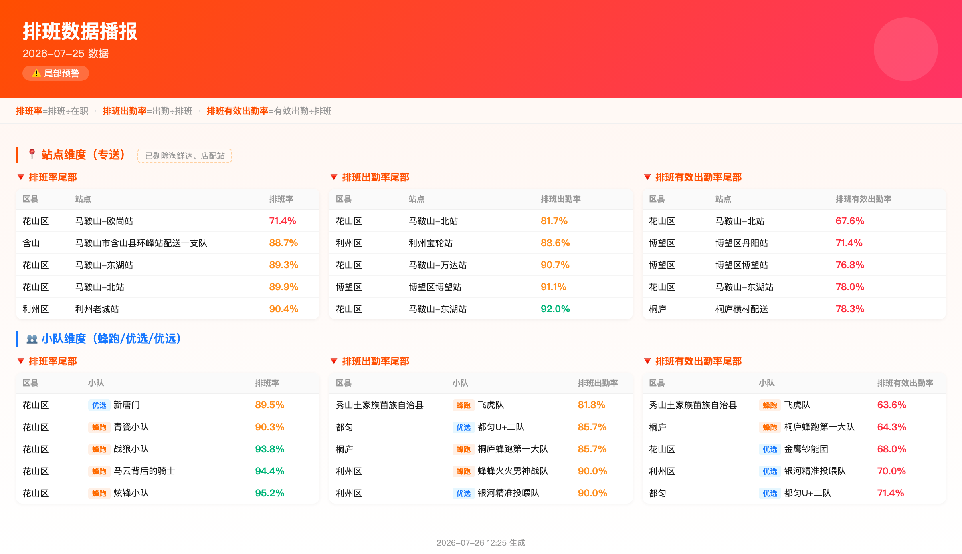The height and width of the screenshot is (554, 962).
Task: Click the 95.2% value for 炫锋小队
Action: (269, 493)
